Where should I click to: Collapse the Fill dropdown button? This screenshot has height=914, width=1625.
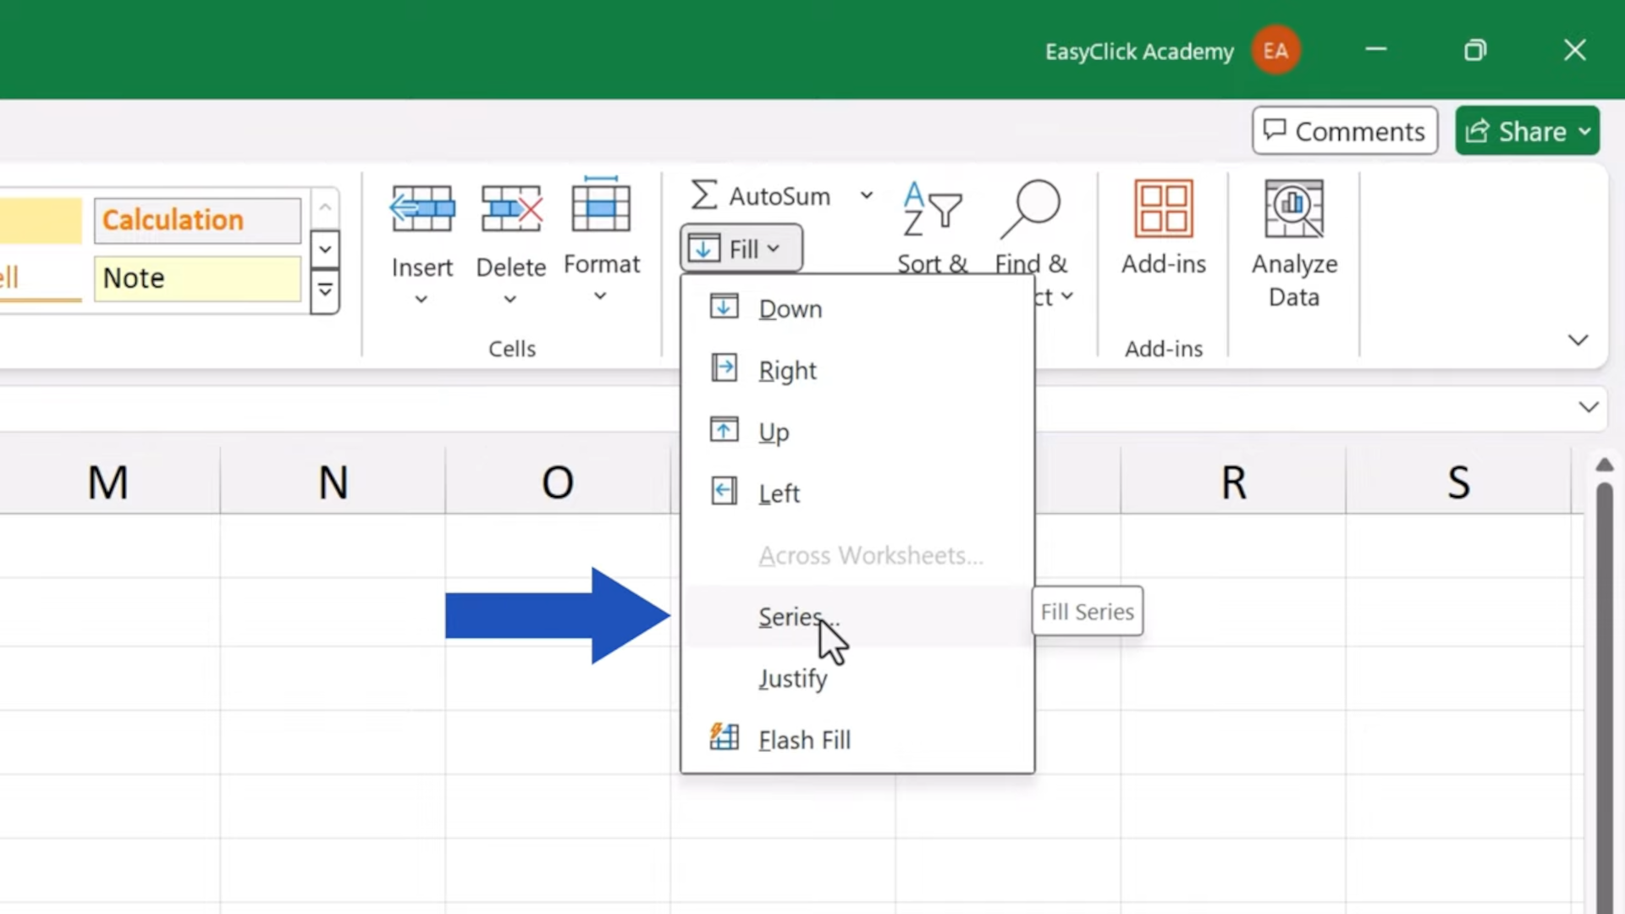(741, 249)
